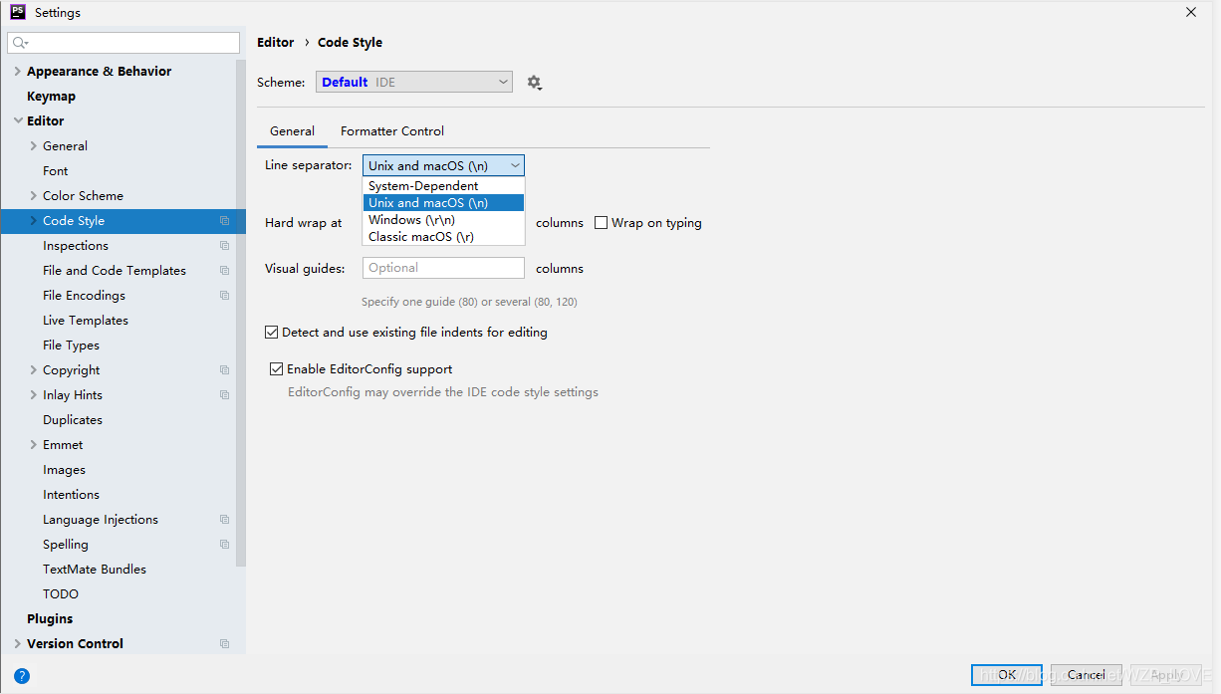Click the help question mark icon
The height and width of the screenshot is (694, 1221).
pos(21,676)
